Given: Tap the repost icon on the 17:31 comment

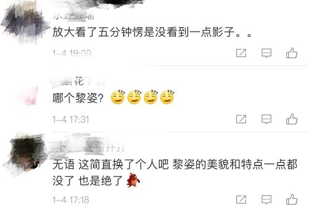Looking at the screenshot, I should click(x=241, y=119).
